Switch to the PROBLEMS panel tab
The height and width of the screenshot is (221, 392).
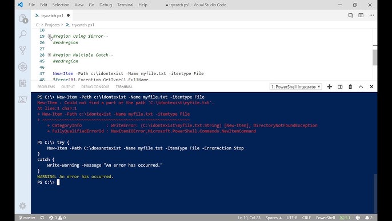click(46, 86)
